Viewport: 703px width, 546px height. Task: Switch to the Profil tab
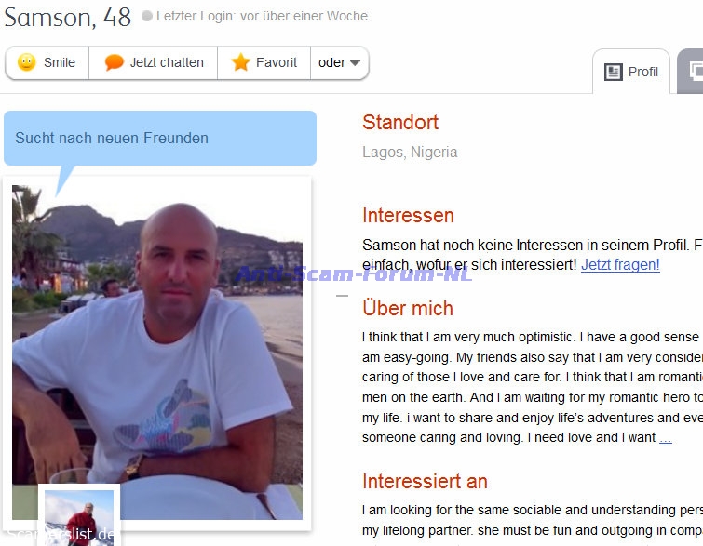click(x=631, y=72)
